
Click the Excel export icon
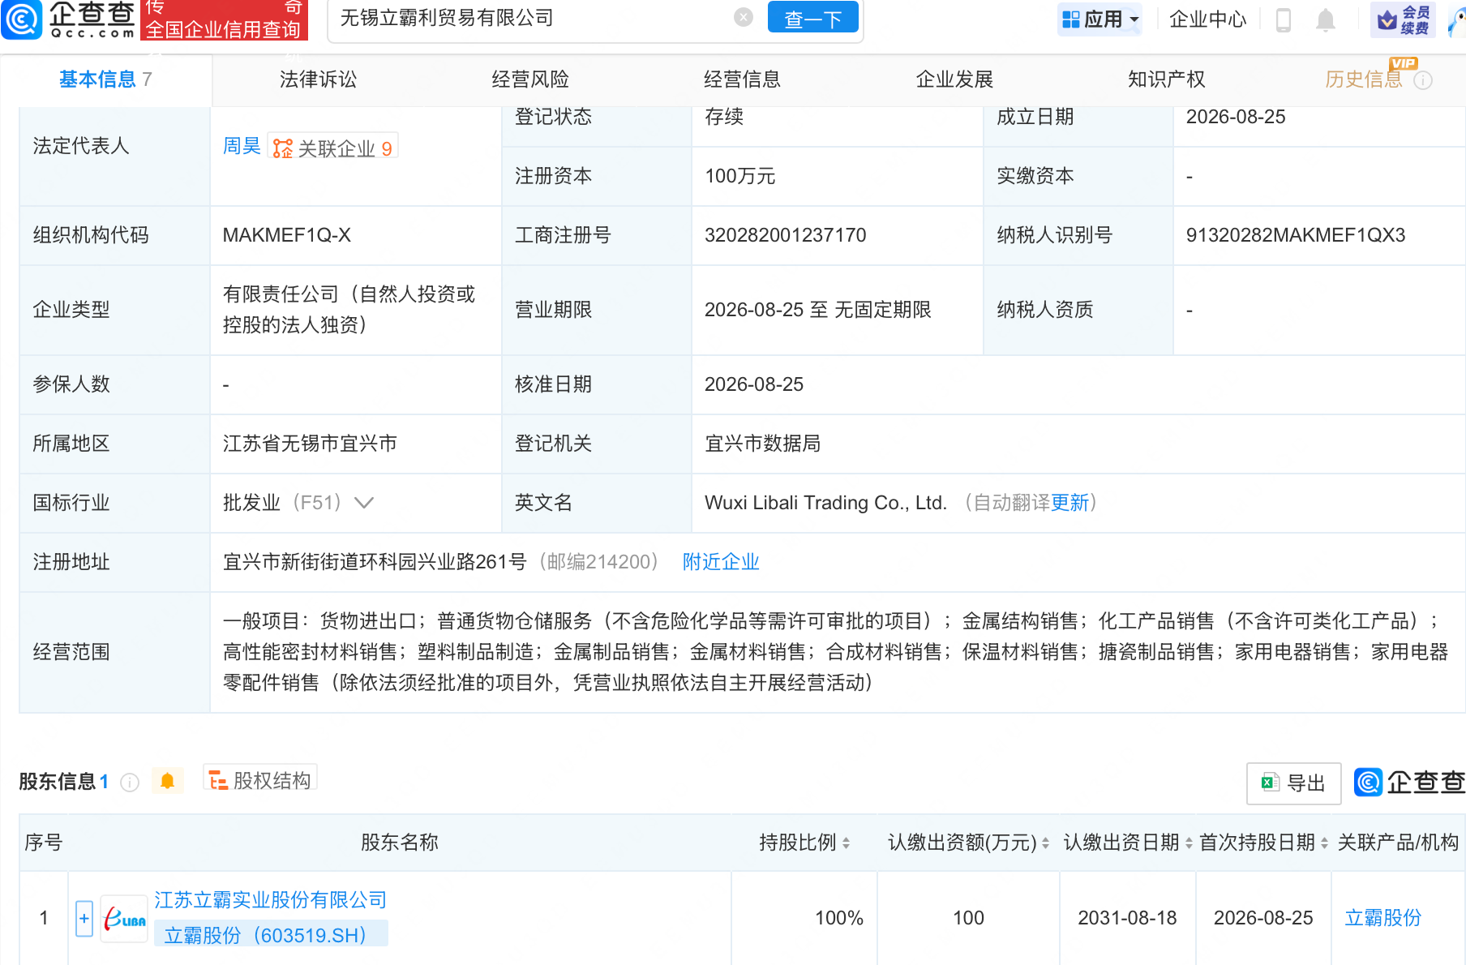point(1270,783)
